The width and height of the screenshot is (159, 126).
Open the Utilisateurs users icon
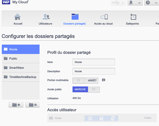pyautogui.click(x=46, y=17)
